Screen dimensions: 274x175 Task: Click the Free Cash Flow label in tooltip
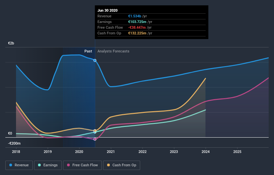110,27
